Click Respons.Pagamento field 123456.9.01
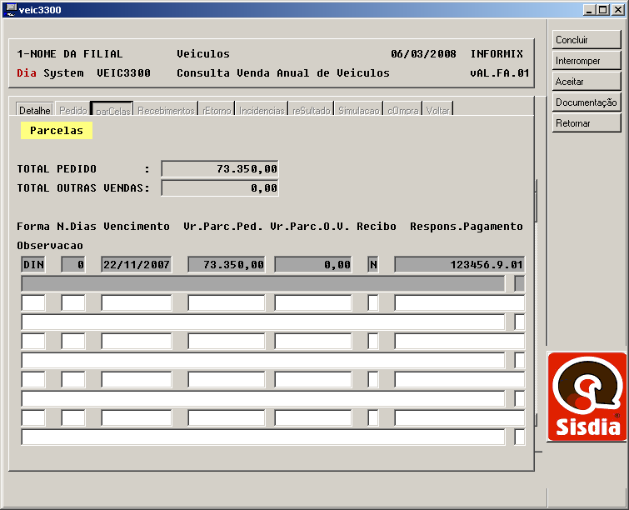This screenshot has height=510, width=629. click(x=460, y=265)
